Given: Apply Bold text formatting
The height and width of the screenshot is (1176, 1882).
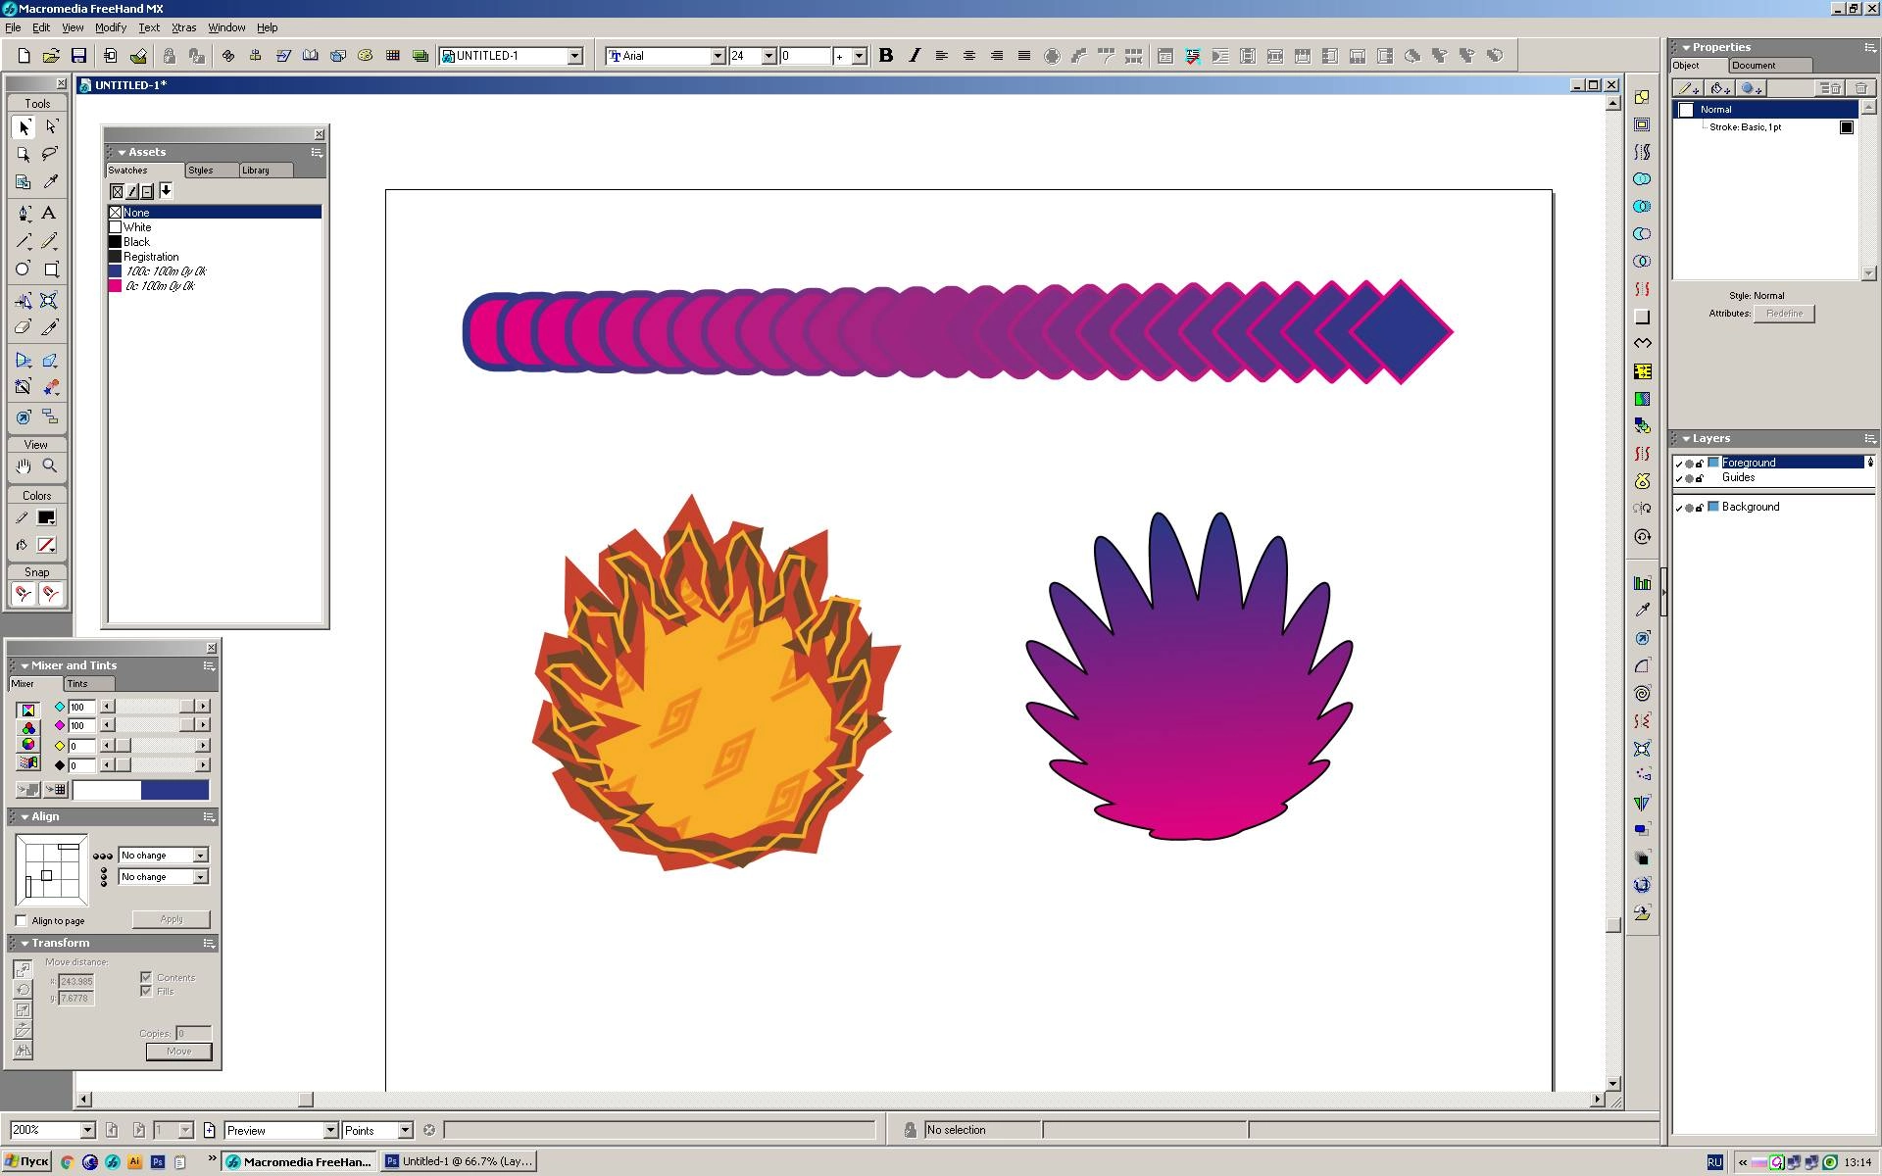Looking at the screenshot, I should [886, 56].
